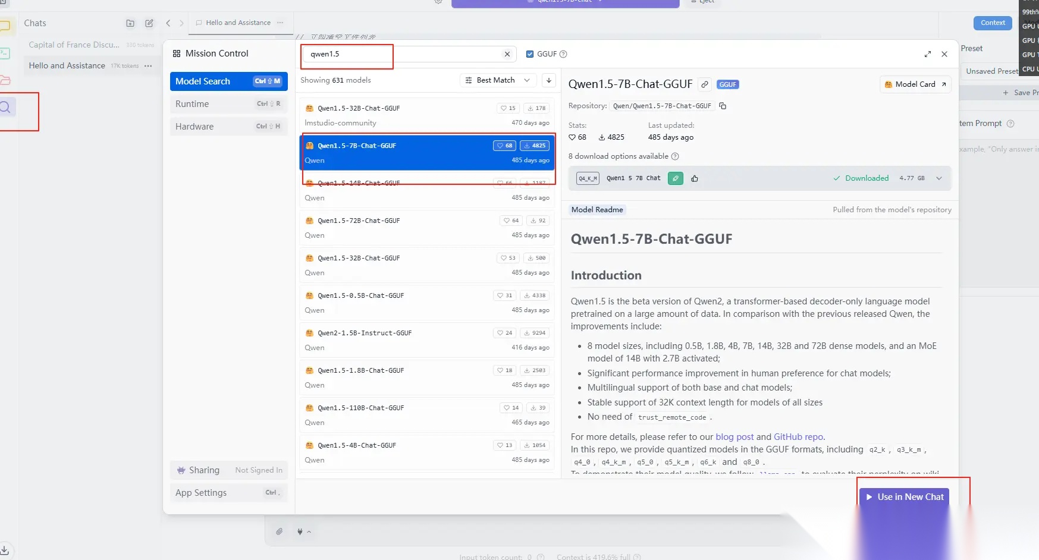1039x560 pixels.
Task: Click Use in New Chat button
Action: [905, 497]
